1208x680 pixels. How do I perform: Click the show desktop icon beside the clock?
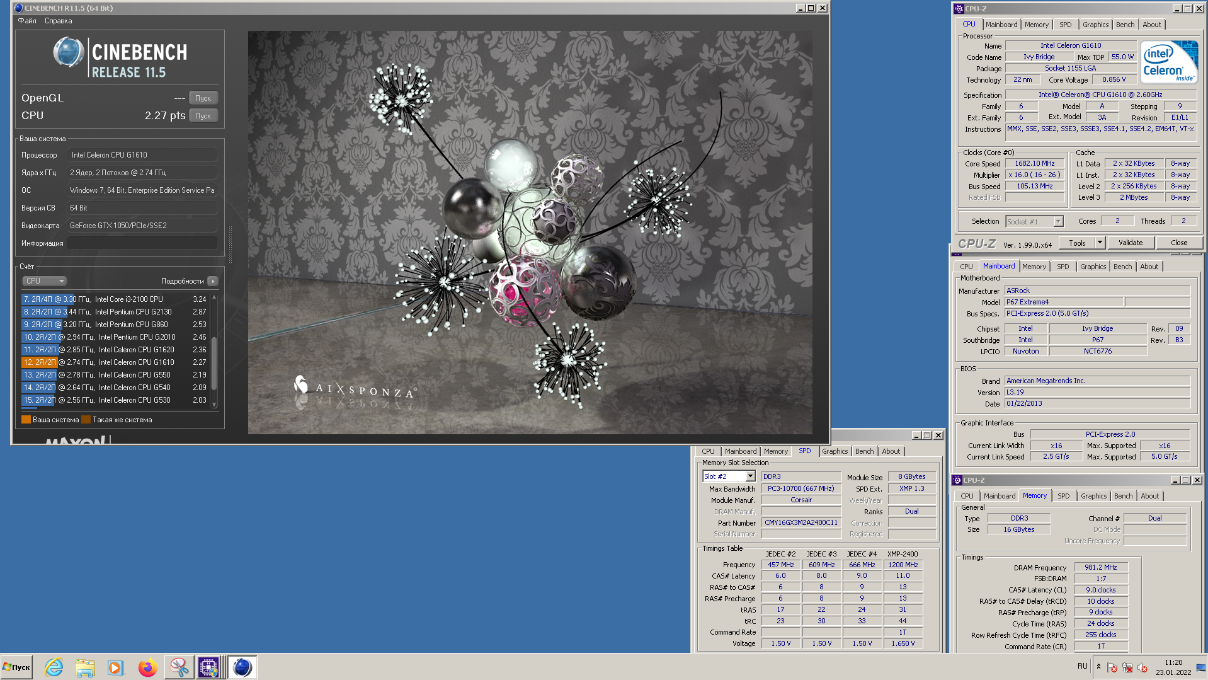point(1200,667)
